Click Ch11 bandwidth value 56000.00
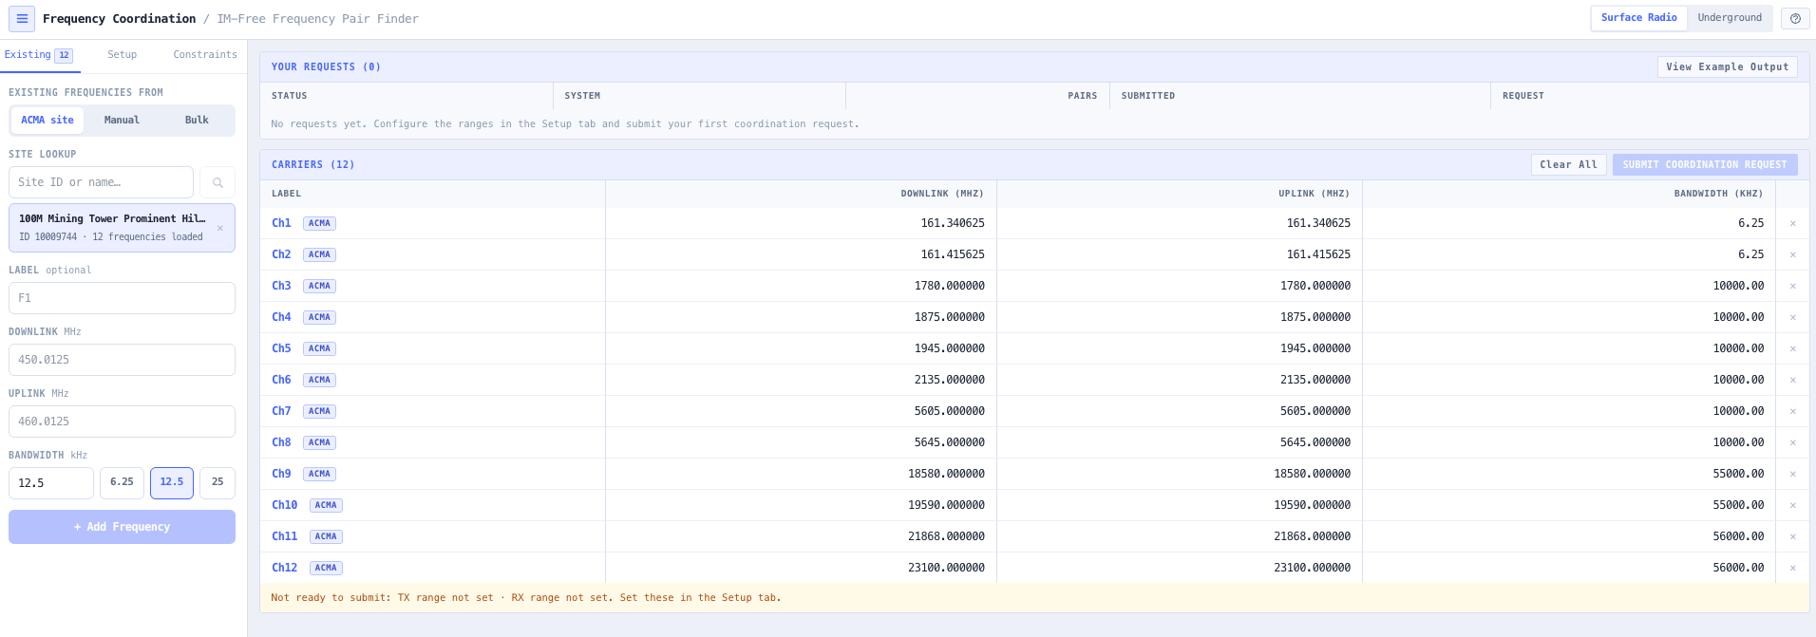The height and width of the screenshot is (637, 1816). 1738,536
